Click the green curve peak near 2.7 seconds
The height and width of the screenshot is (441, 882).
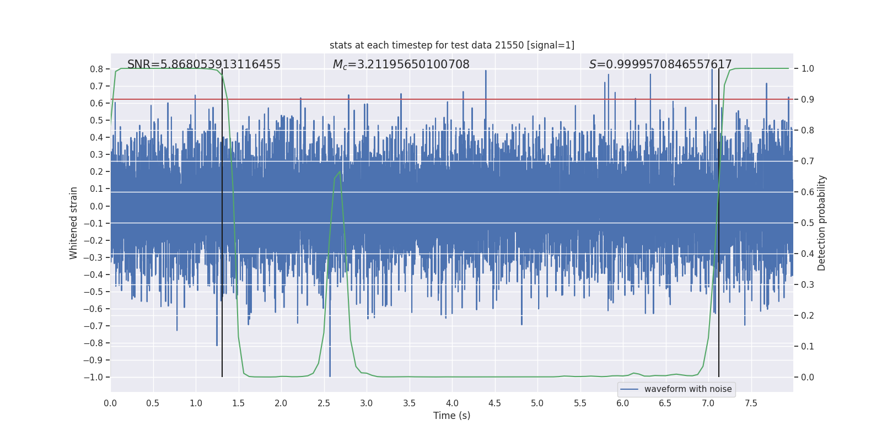340,172
